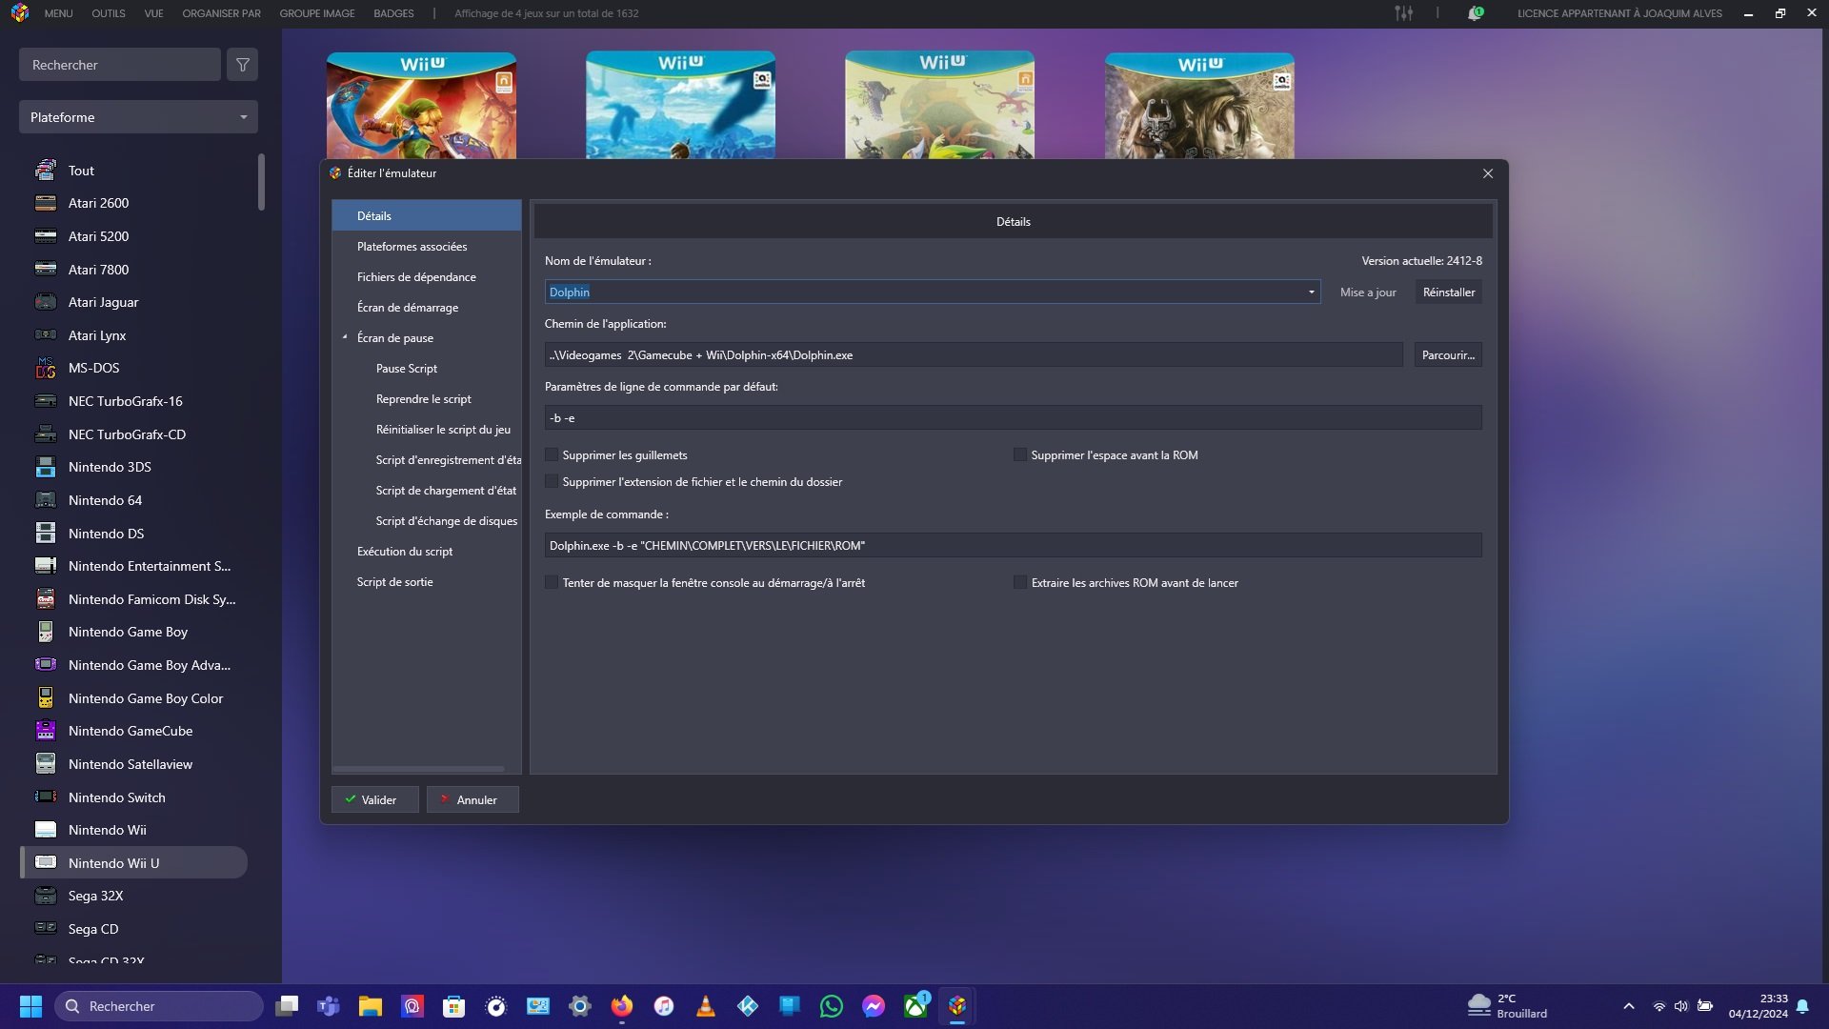
Task: Click the command line parameters field
Action: [x=1014, y=417]
